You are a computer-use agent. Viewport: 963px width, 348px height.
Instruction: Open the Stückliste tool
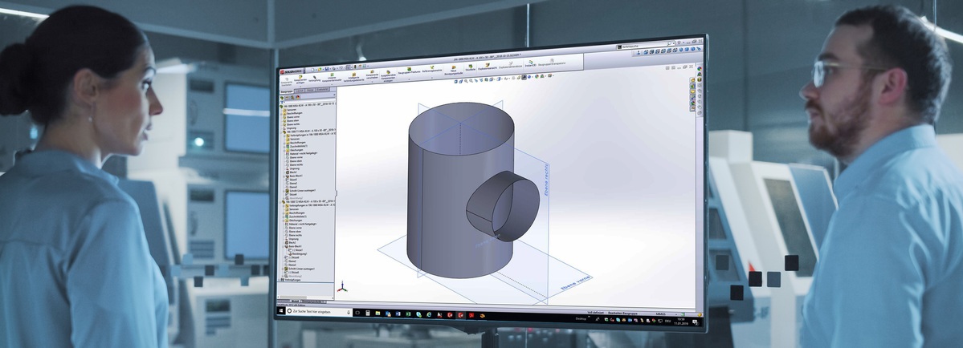(471, 68)
